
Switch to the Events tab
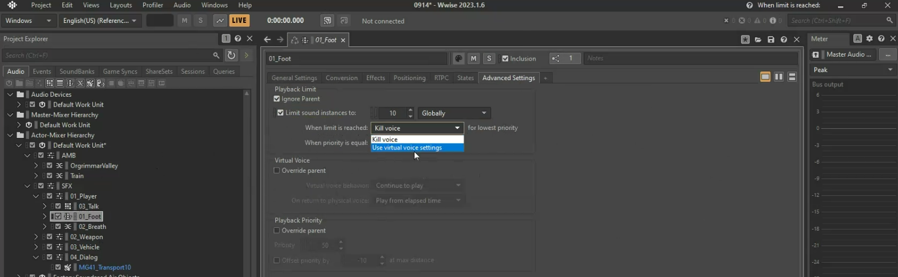tap(42, 72)
